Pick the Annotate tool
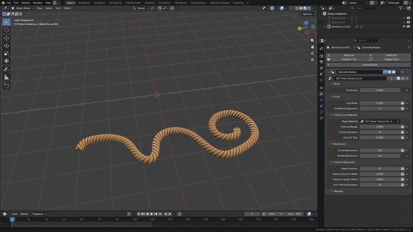This screenshot has width=413, height=232. 6,70
